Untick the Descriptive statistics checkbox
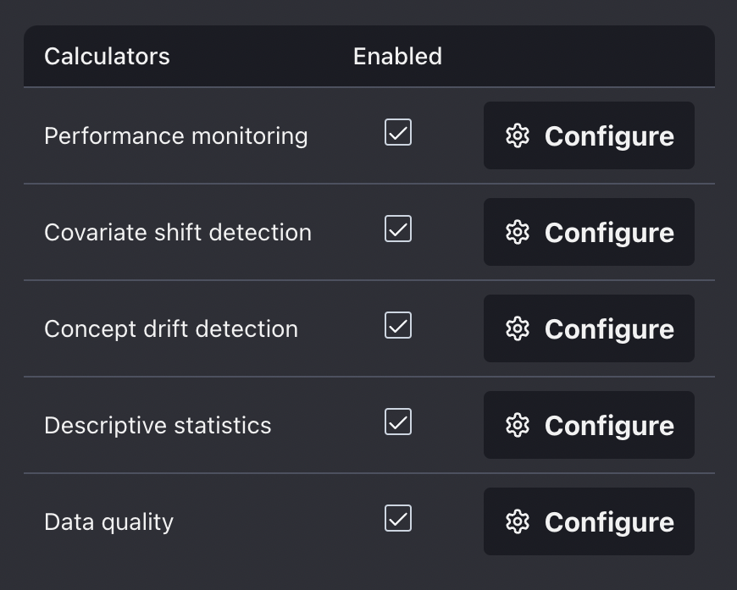 (x=398, y=422)
